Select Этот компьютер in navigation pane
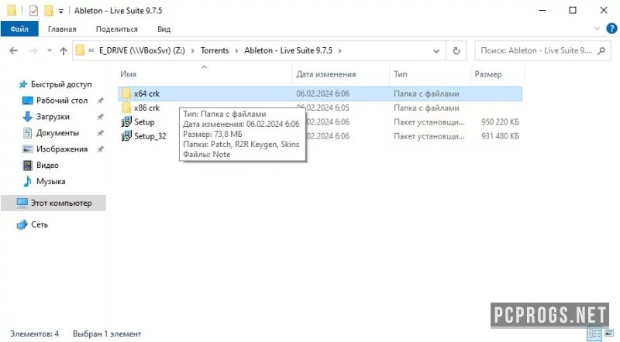Viewport: 620px width, 342px height. [53, 203]
